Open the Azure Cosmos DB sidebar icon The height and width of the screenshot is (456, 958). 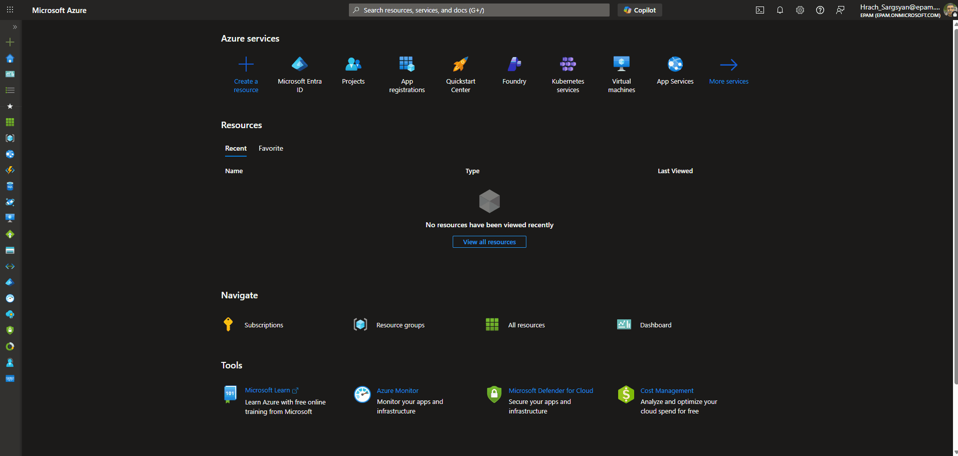10,202
